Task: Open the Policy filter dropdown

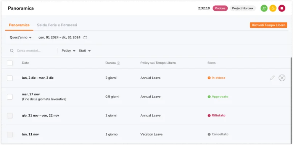Action: click(x=68, y=51)
